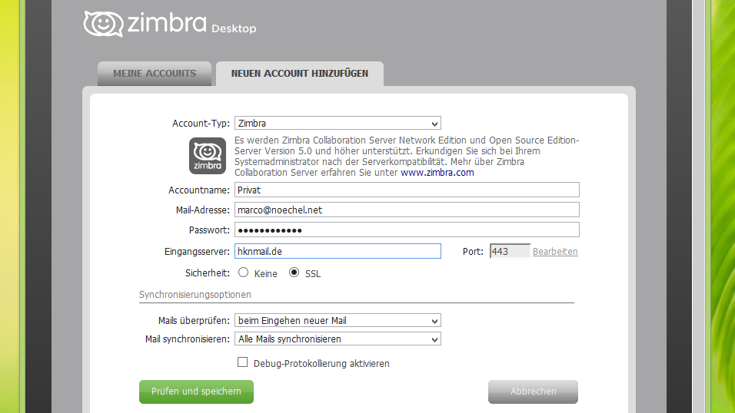Click into the Accountname field
Viewport: 735px width, 413px height.
pyautogui.click(x=406, y=190)
